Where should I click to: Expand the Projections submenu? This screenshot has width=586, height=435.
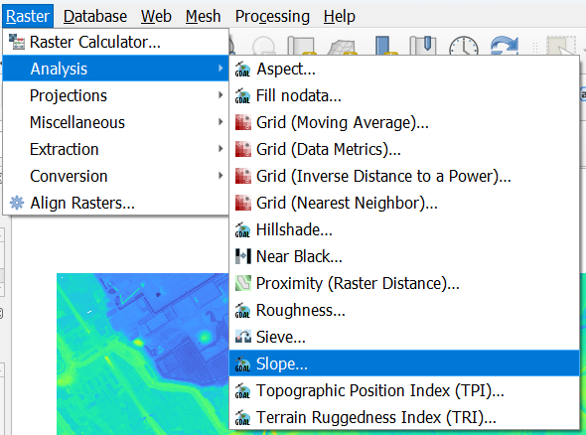tap(115, 95)
